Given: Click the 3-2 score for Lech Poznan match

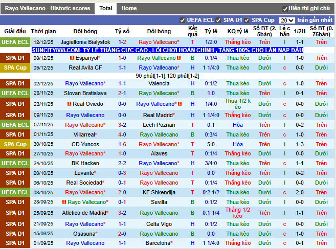Looking at the screenshot, I should point(122,125).
